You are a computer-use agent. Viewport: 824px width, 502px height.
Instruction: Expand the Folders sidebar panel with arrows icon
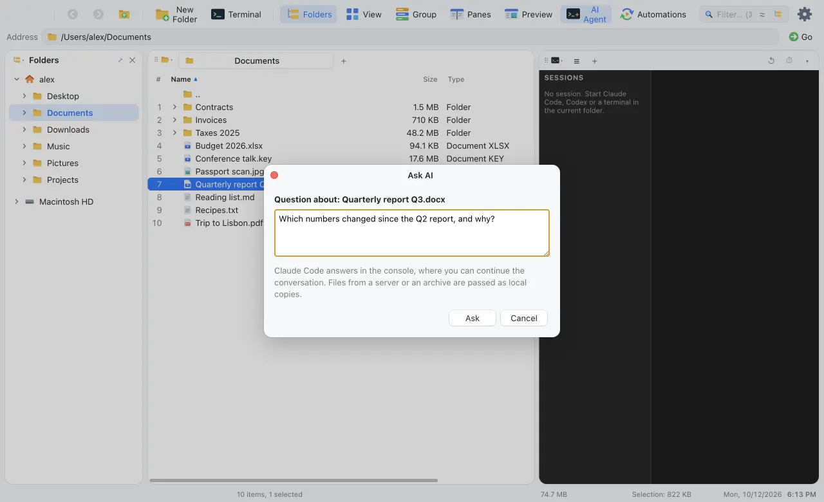coord(120,60)
